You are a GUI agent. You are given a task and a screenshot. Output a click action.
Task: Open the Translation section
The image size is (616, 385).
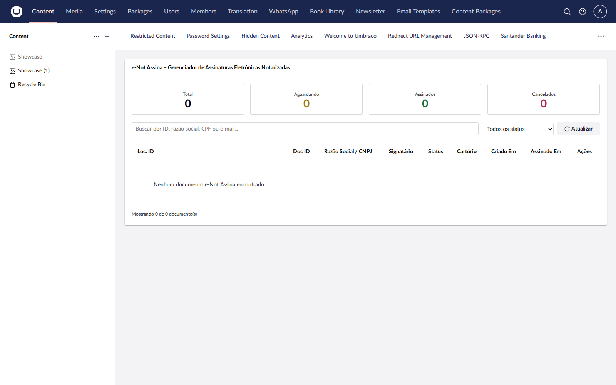point(243,12)
